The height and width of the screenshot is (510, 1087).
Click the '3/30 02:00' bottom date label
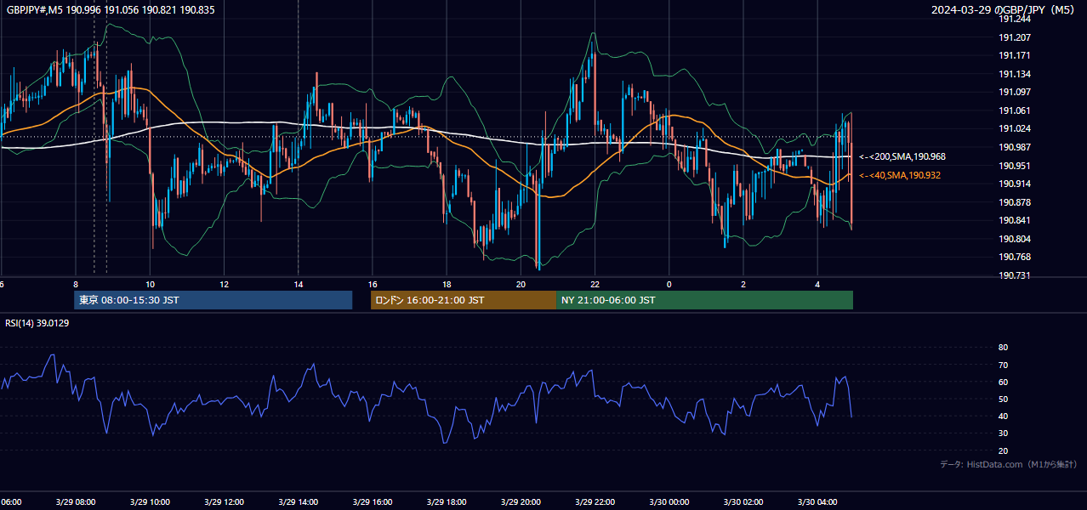coord(743,501)
